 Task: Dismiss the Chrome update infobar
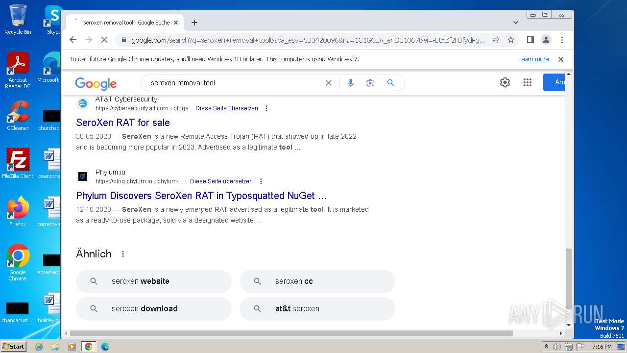pos(561,59)
